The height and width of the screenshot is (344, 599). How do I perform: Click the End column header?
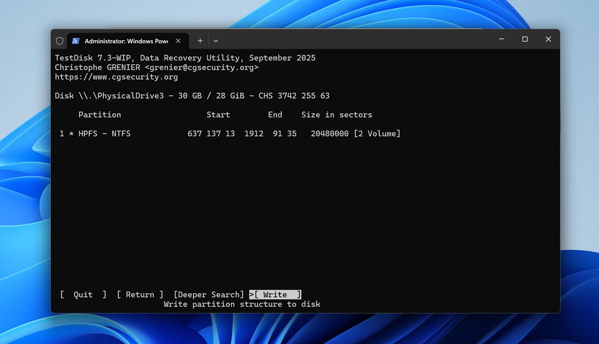click(275, 115)
